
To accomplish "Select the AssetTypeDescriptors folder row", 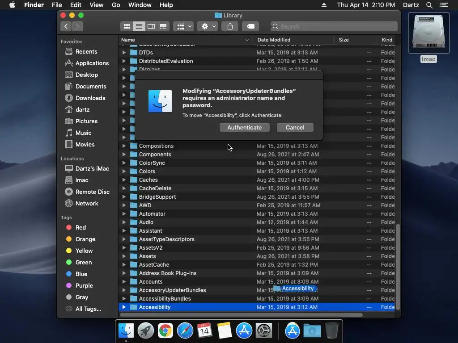I will pyautogui.click(x=256, y=239).
